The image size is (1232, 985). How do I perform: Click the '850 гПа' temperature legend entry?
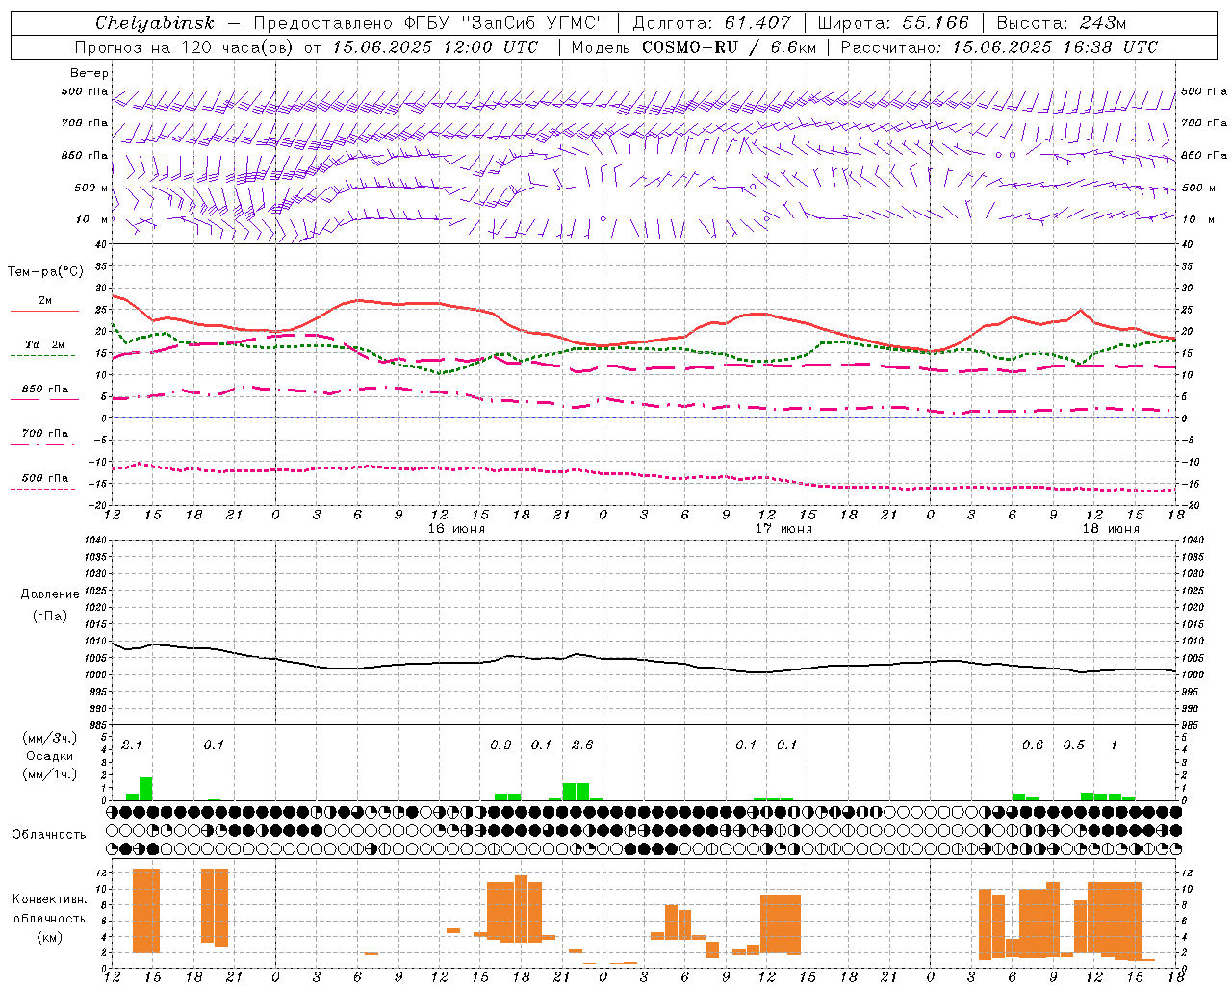click(45, 390)
